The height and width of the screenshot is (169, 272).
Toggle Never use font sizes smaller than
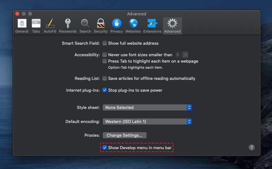coord(105,55)
